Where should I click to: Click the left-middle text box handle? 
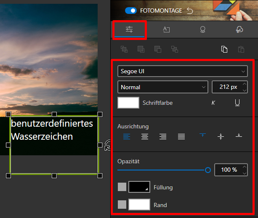point(8,145)
